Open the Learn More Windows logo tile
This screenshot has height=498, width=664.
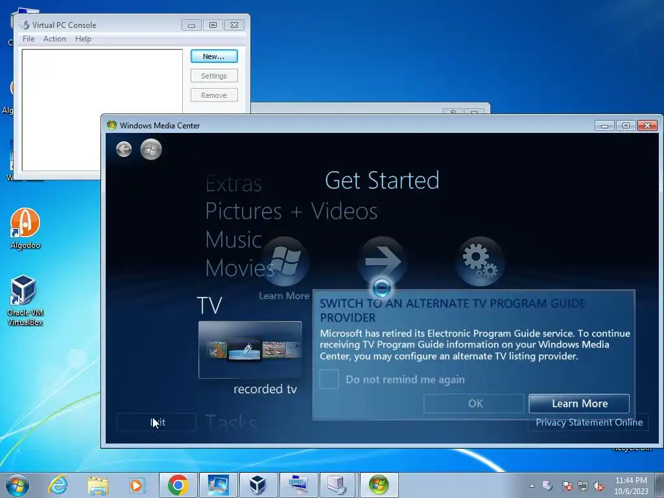tap(285, 261)
